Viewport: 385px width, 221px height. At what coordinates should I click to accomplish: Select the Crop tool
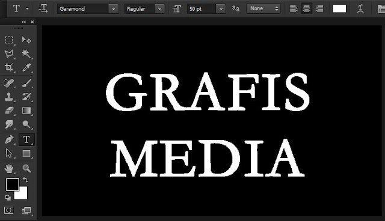tap(9, 67)
